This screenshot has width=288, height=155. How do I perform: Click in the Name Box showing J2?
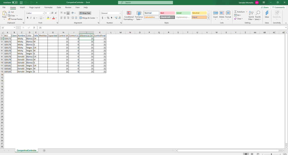click(x=7, y=27)
